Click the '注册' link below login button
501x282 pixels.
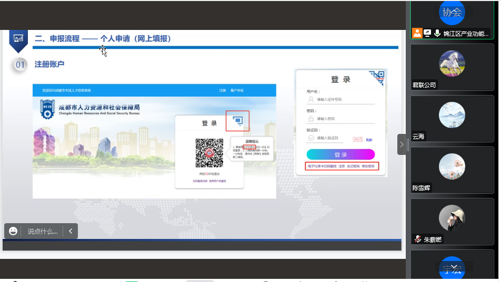pyautogui.click(x=342, y=166)
